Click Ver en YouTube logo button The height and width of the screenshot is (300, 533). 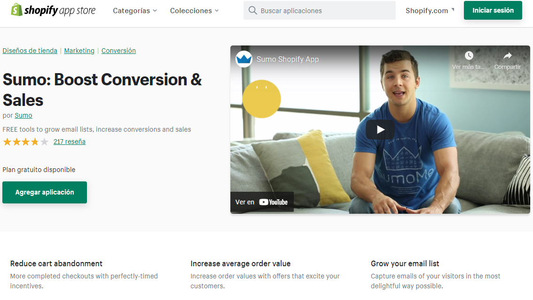click(262, 202)
